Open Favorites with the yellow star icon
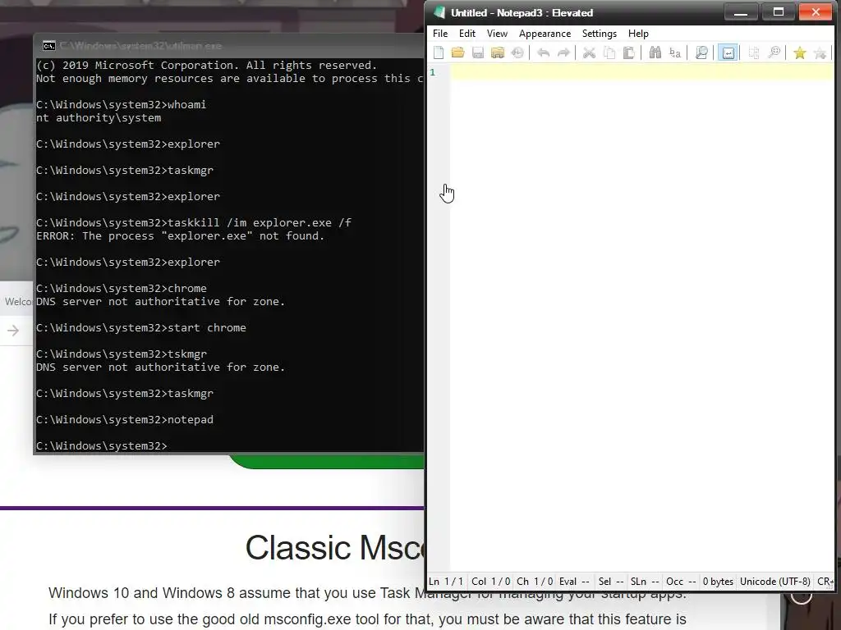Screen dimensions: 841x630 click(800, 52)
